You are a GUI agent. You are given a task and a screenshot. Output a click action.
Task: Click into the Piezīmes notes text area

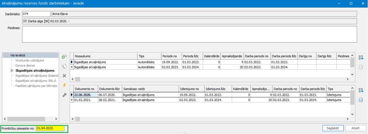pyautogui.click(x=189, y=34)
